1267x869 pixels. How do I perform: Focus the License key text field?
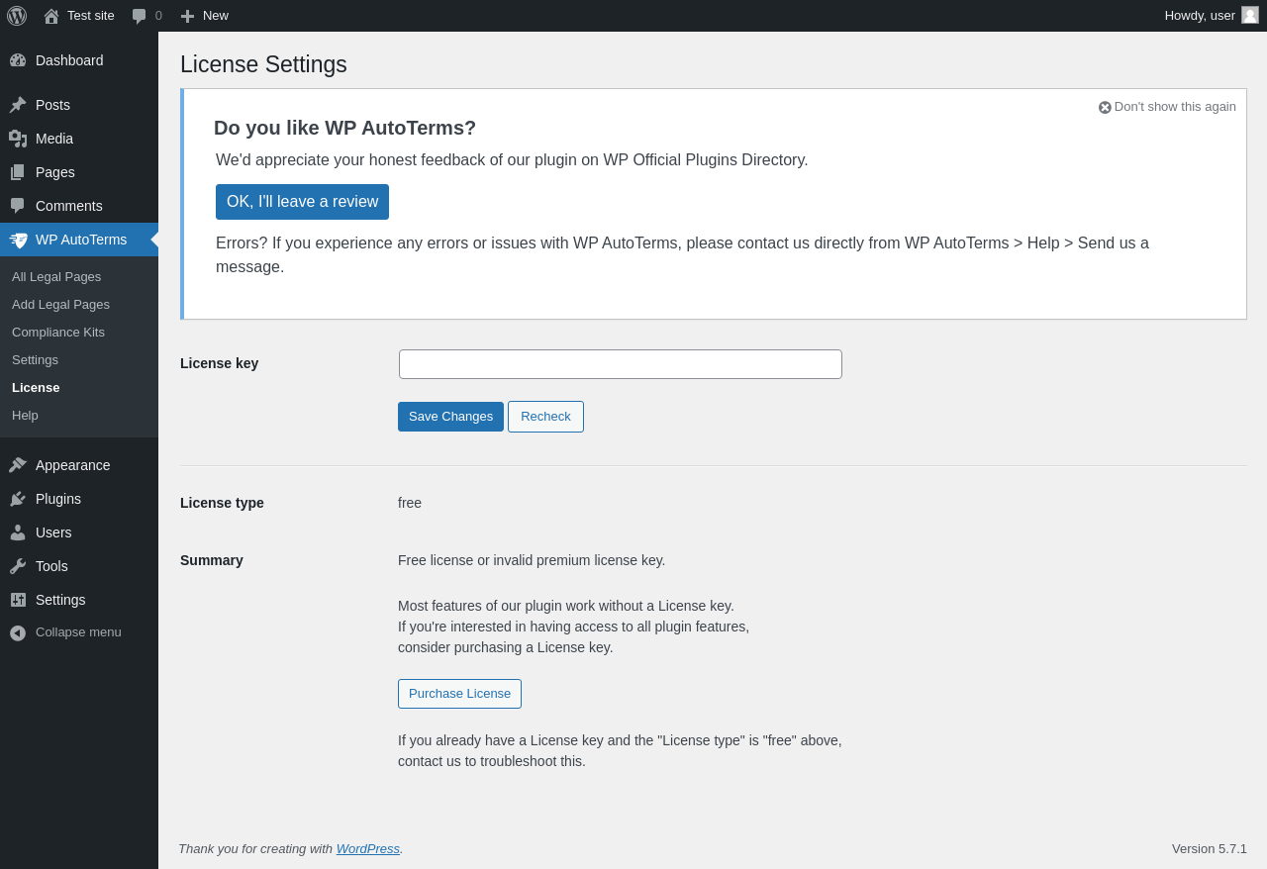pos(621,364)
